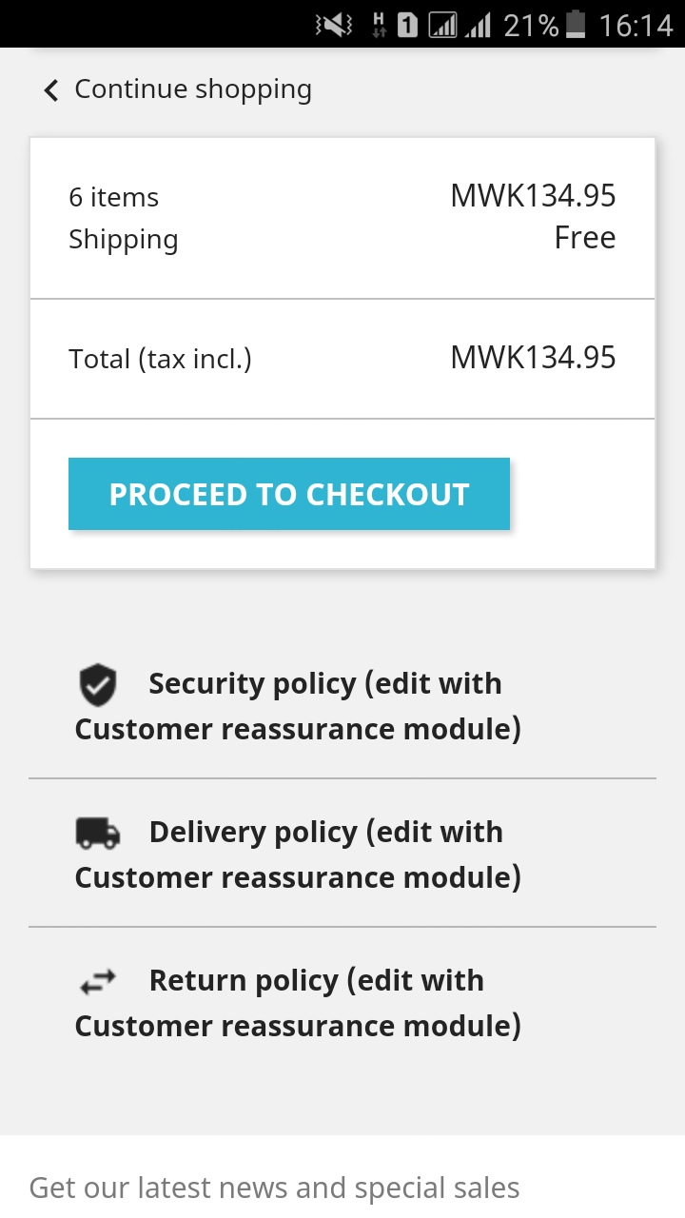
Task: Tap the SIM 1 status icon
Action: 407,25
